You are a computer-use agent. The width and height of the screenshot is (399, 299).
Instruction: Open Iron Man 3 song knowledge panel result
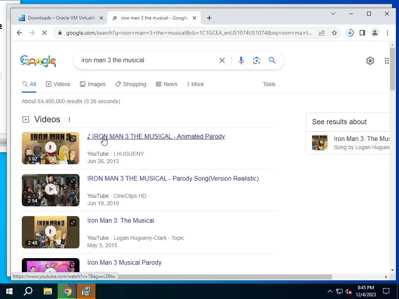348,142
